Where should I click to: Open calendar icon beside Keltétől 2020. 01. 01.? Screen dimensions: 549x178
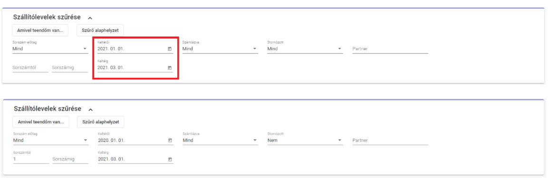pos(170,140)
